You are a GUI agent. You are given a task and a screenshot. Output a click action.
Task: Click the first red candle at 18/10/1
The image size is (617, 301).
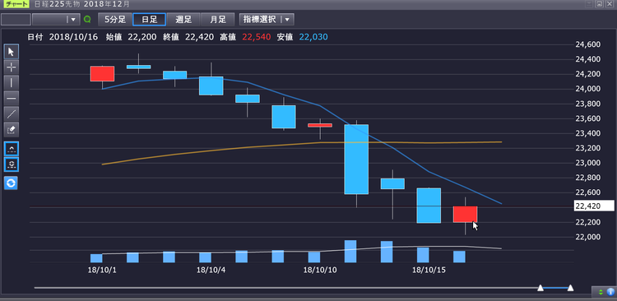(102, 73)
